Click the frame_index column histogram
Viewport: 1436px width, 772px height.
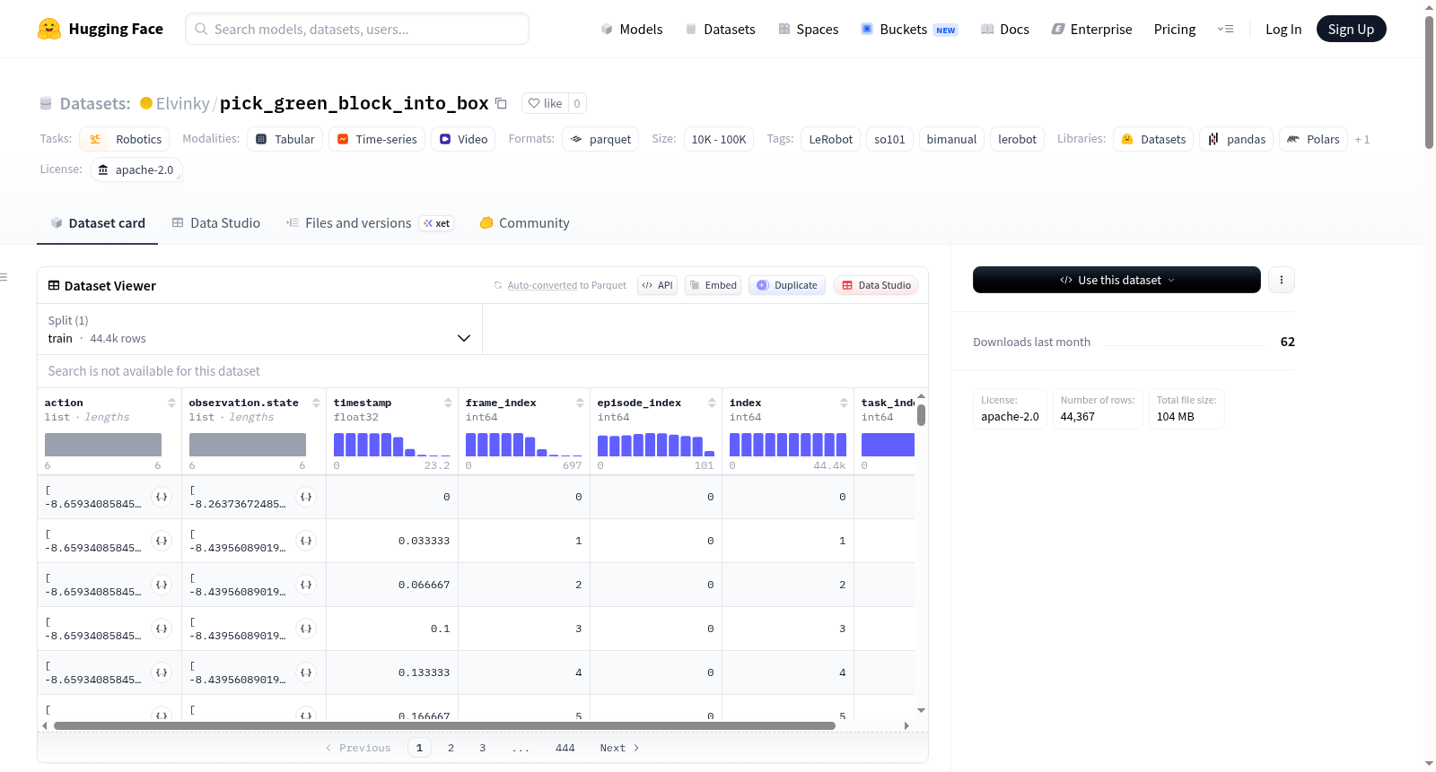click(x=523, y=445)
